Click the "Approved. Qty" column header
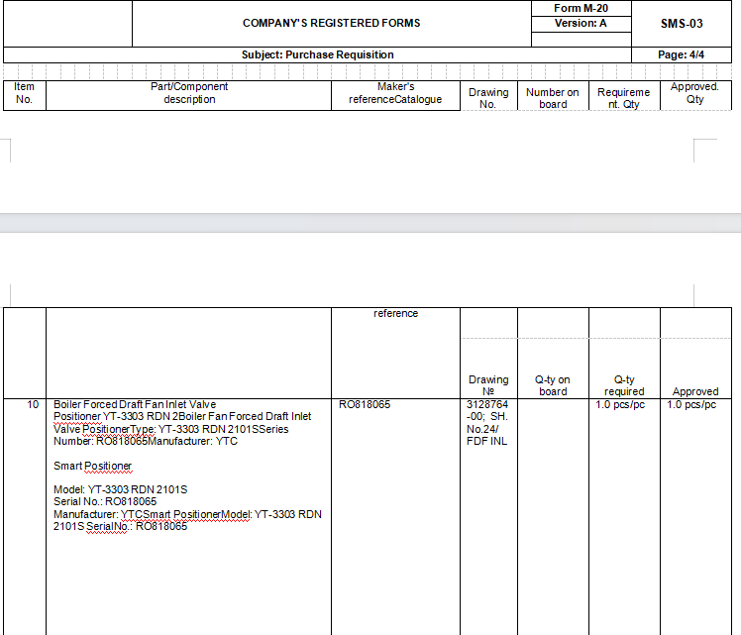 [x=695, y=93]
